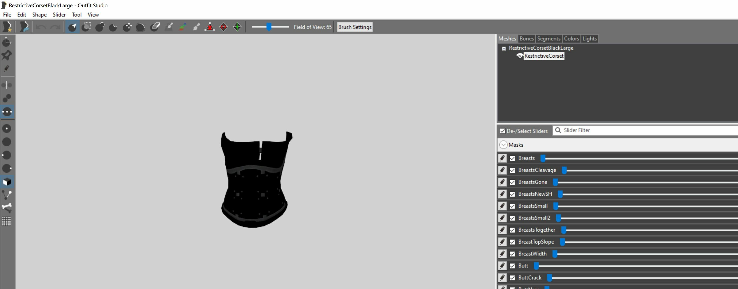Viewport: 738px width, 289px height.
Task: Open the File menu
Action: (7, 15)
